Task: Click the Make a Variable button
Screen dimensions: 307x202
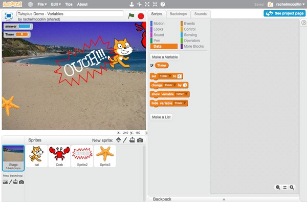Action: (x=165, y=57)
